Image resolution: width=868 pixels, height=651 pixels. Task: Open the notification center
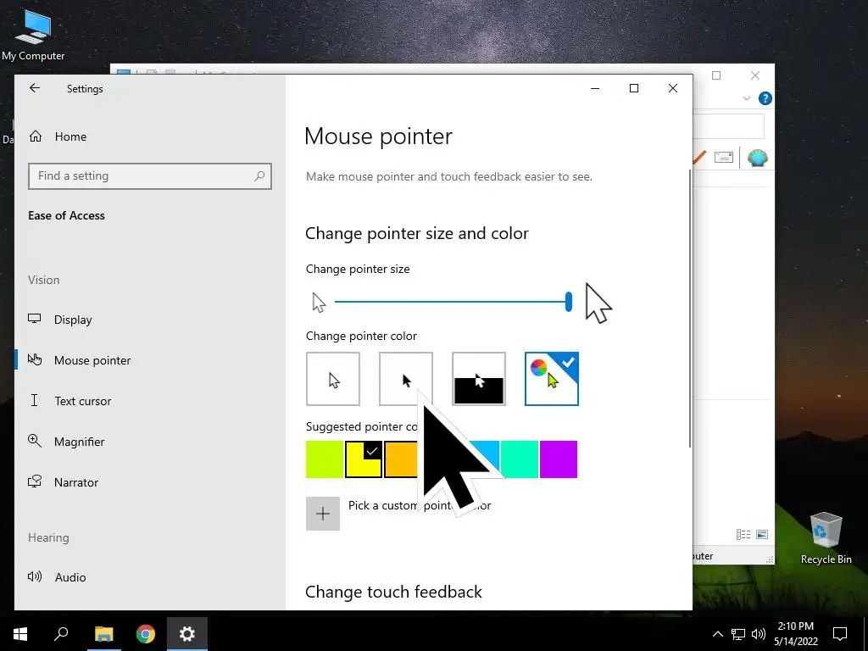(840, 634)
